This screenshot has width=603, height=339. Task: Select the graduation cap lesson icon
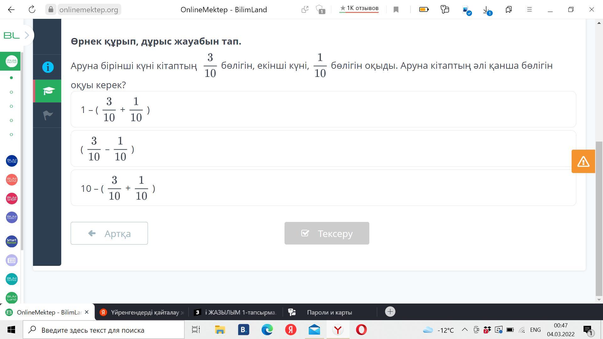(x=48, y=91)
